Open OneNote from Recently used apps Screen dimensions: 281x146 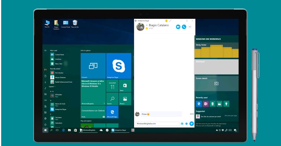tap(206, 104)
